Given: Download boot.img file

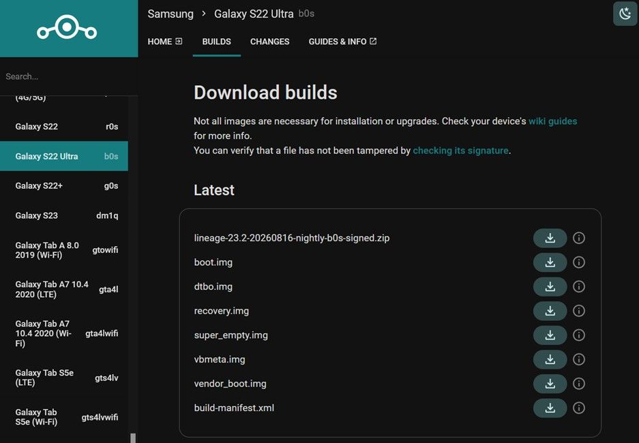Looking at the screenshot, I should pos(550,262).
